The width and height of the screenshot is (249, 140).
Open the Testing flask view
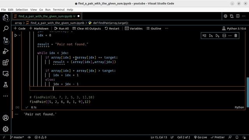click(x=5, y=85)
